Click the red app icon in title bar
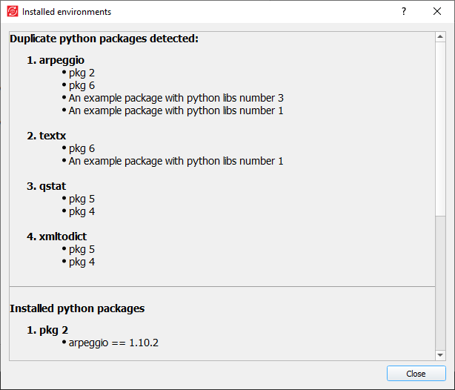Viewport: 455px width, 390px height. pyautogui.click(x=13, y=12)
